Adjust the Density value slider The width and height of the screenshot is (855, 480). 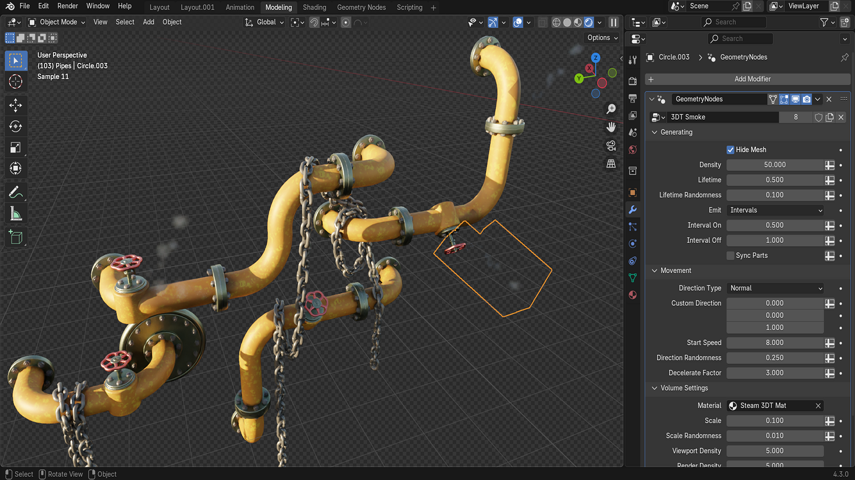[x=775, y=165]
